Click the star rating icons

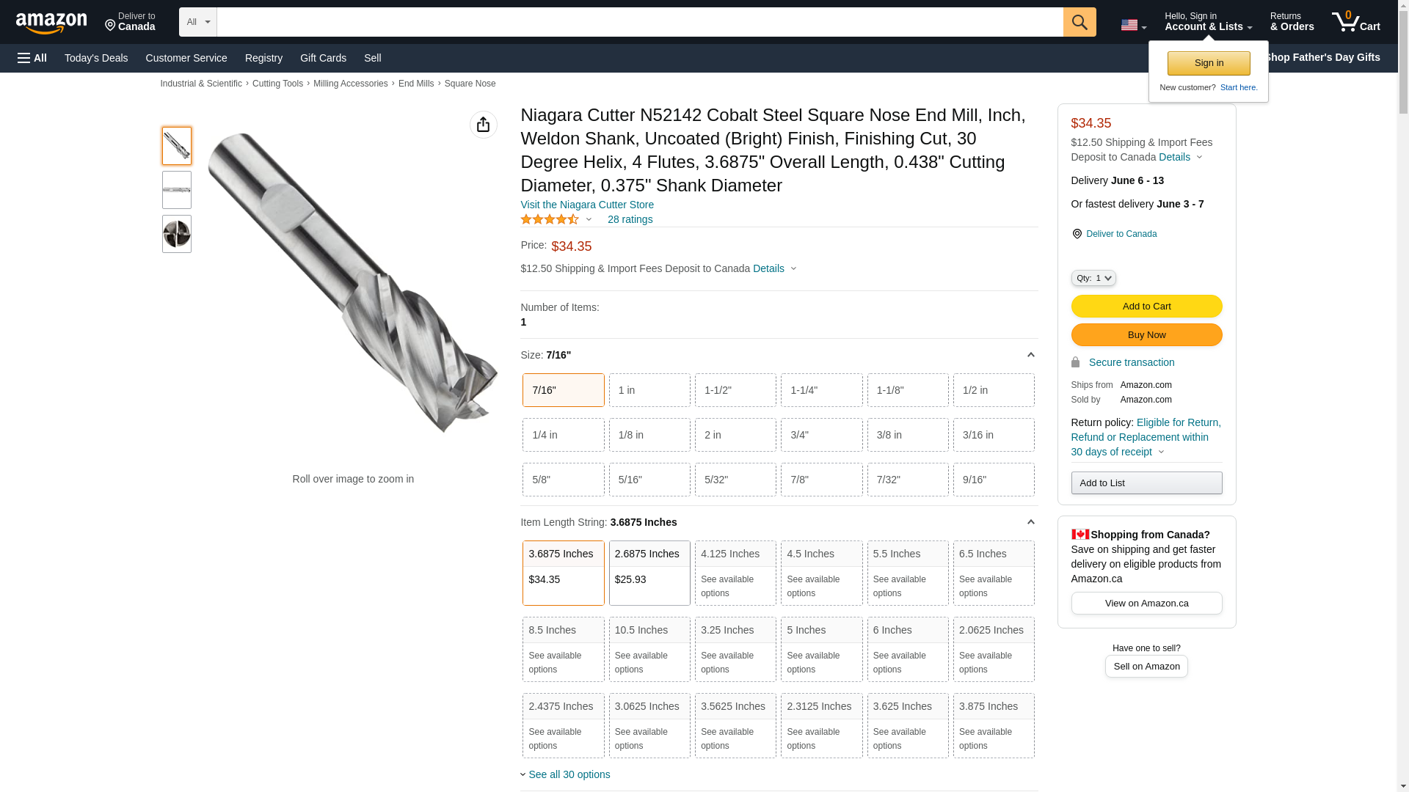(550, 219)
